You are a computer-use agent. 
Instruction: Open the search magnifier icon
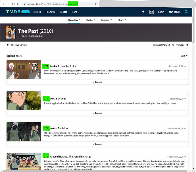186,12
